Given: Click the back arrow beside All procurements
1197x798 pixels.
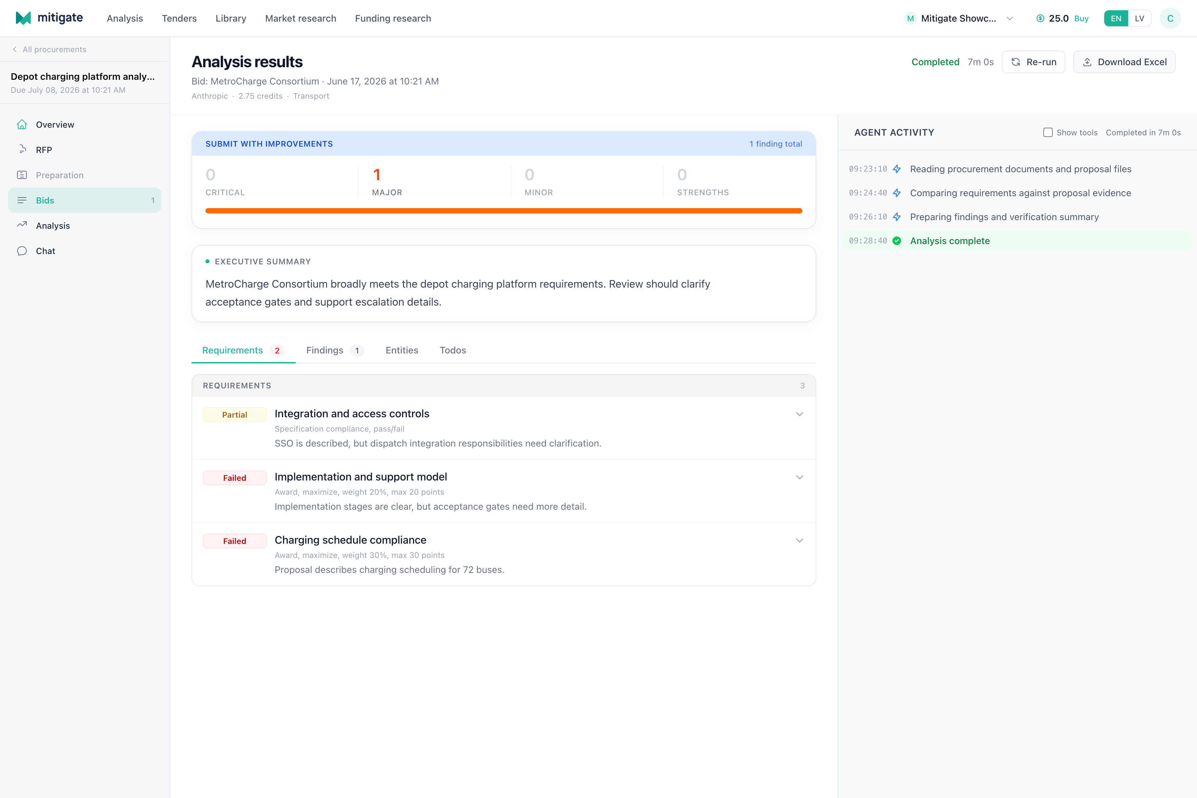Looking at the screenshot, I should (x=15, y=49).
